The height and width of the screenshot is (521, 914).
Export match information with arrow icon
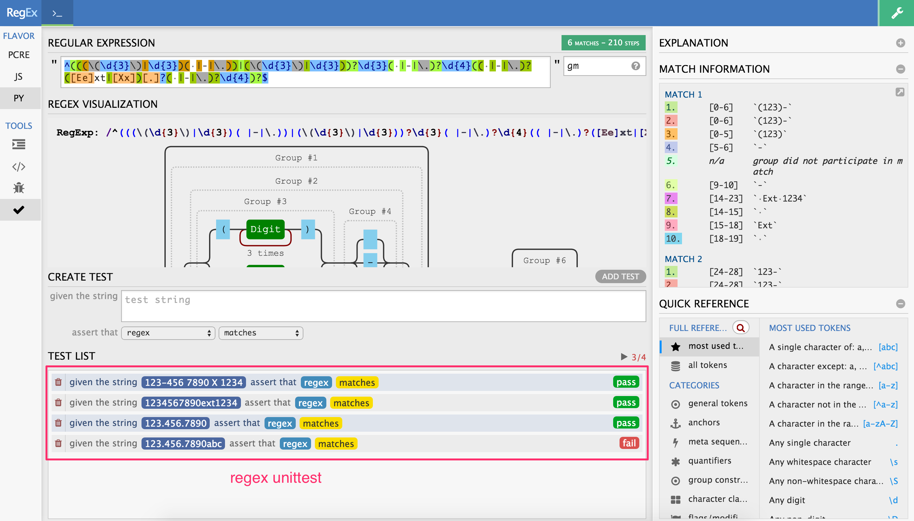[900, 92]
